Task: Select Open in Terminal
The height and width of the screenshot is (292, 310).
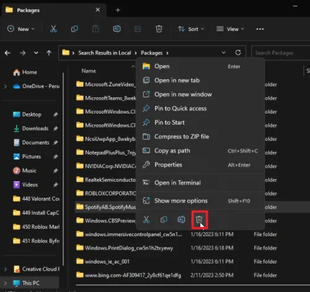Action: pos(200,183)
